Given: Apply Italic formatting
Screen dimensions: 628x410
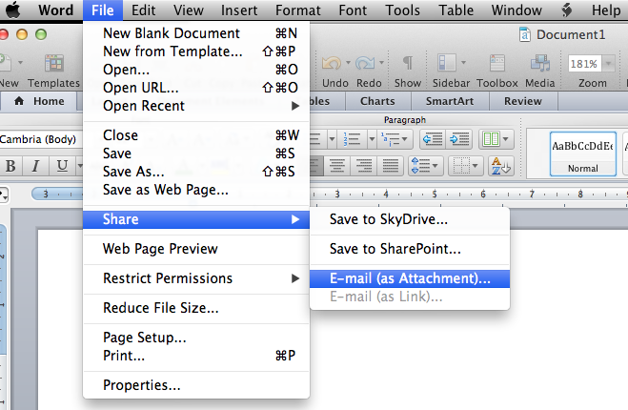Looking at the screenshot, I should click(35, 166).
